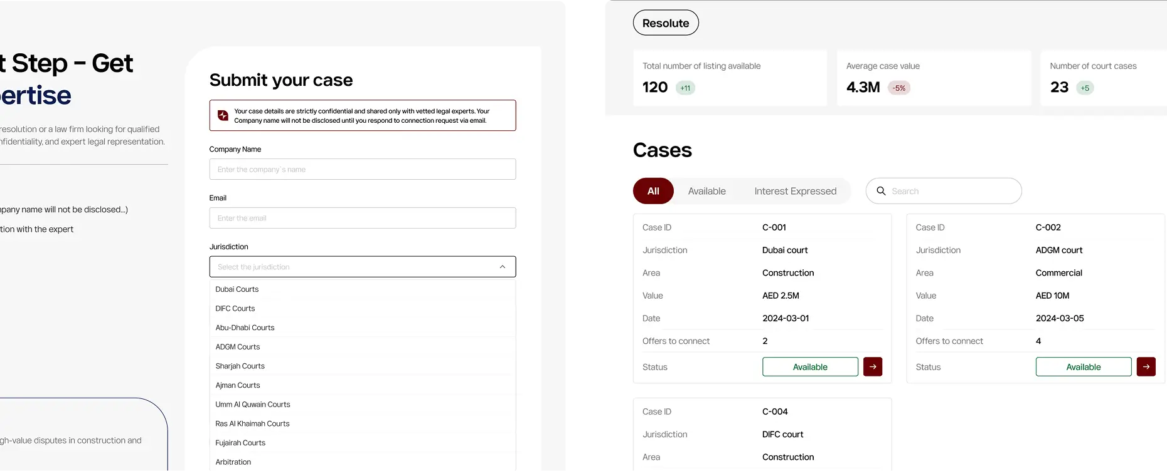Select Sharjah Courts jurisdiction option
Screen dimensions: 1167x471
tap(240, 366)
